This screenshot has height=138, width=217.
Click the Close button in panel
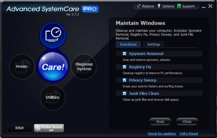point(187,122)
